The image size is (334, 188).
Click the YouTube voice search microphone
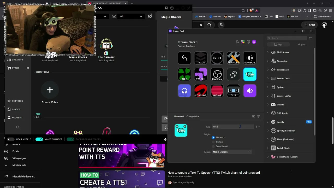click(221, 25)
